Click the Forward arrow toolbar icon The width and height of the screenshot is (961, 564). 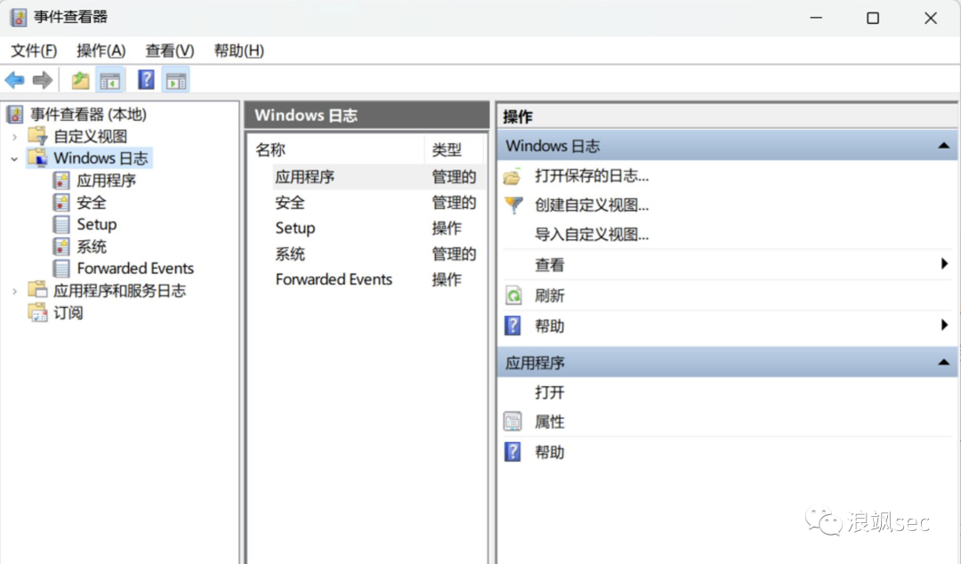point(43,80)
